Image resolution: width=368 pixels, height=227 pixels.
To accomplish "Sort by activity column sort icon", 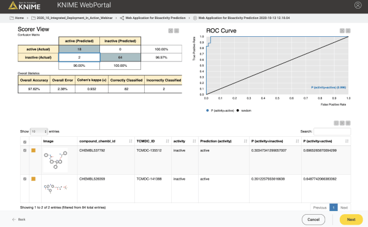I will point(194,141).
